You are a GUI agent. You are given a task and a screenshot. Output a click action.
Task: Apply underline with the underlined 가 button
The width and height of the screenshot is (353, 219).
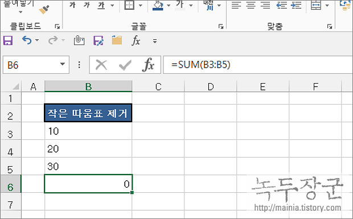pyautogui.click(x=101, y=5)
